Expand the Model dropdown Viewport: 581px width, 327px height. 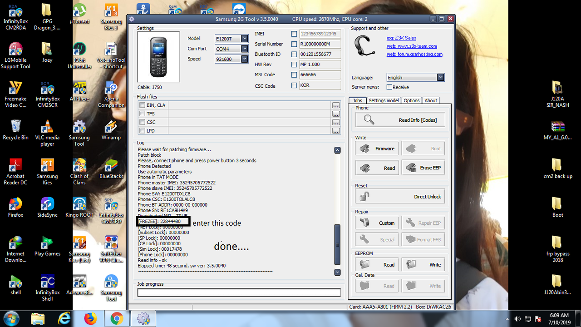point(245,39)
